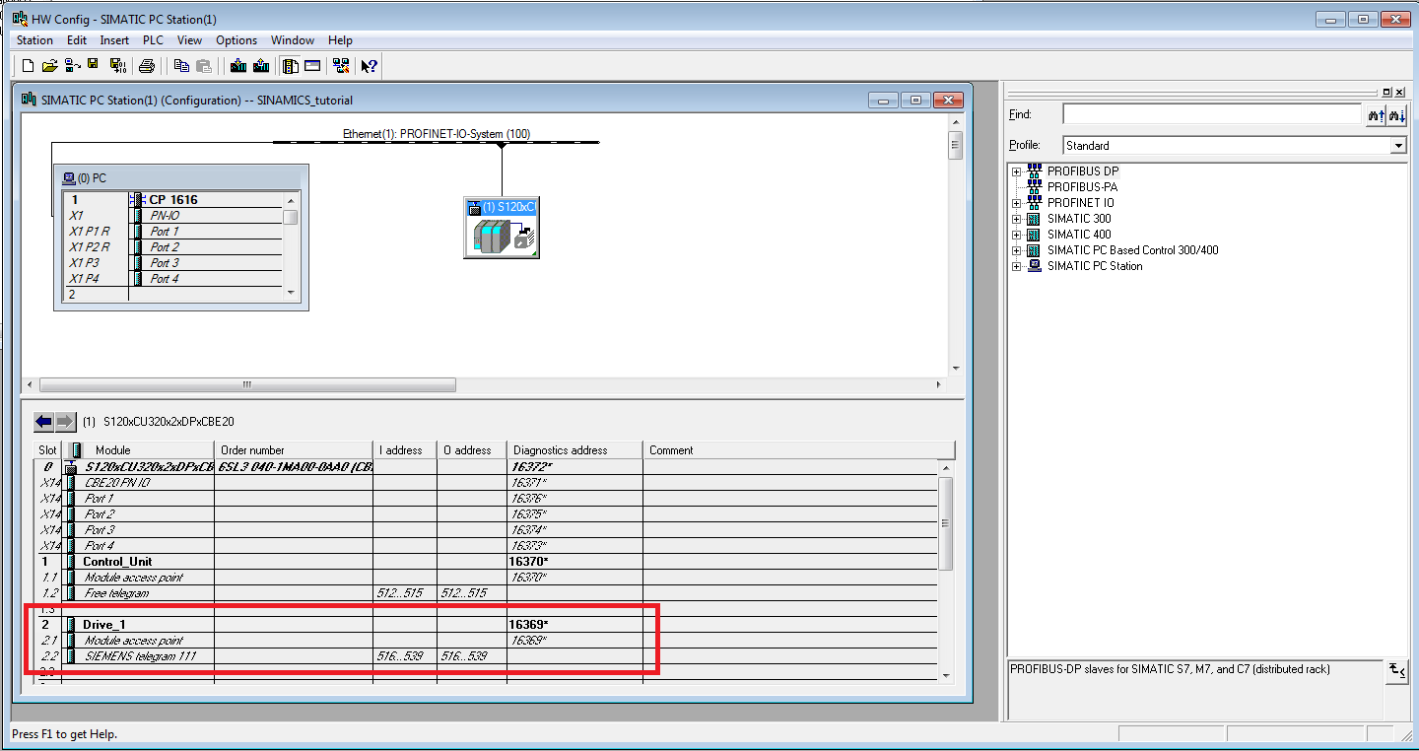1419x751 pixels.
Task: Click the Paste toolbar icon
Action: point(204,66)
